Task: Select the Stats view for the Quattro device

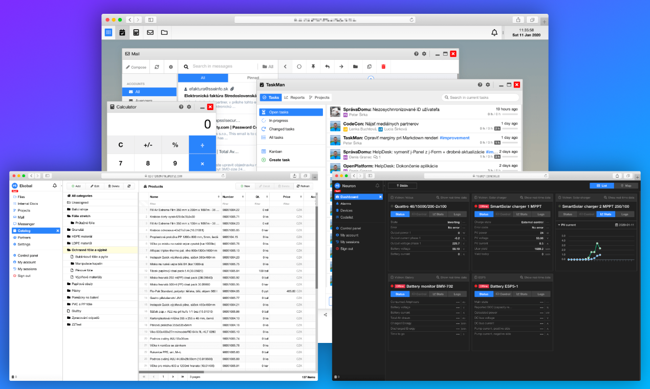Action: click(x=438, y=214)
